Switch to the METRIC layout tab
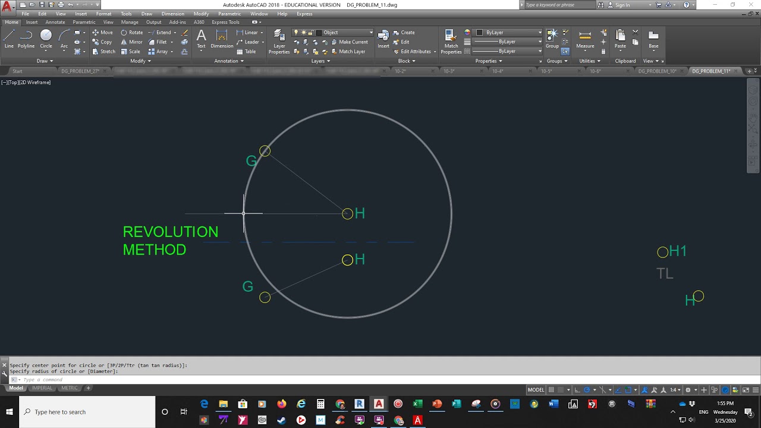 tap(70, 388)
